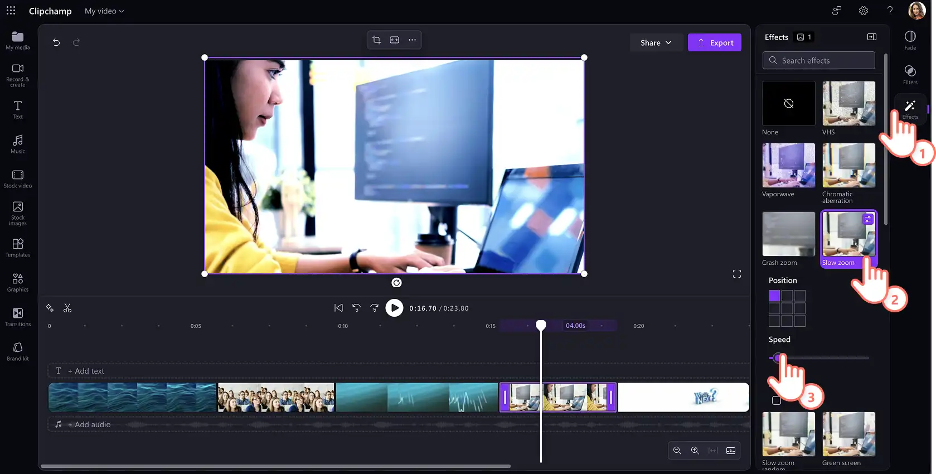Select center position grid cell
This screenshot has height=474, width=936.
click(787, 308)
